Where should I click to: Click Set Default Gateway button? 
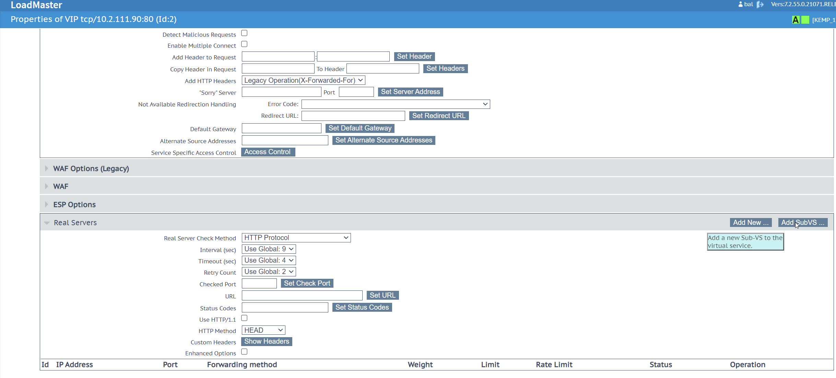360,128
